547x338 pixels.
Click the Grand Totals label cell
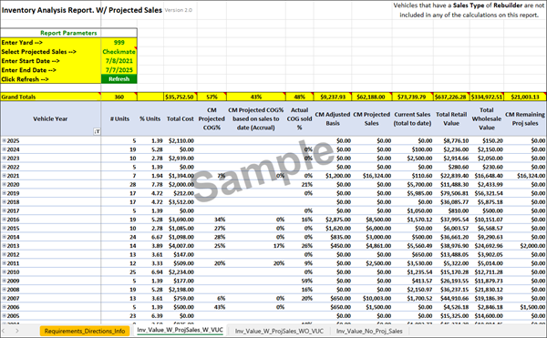click(x=50, y=97)
